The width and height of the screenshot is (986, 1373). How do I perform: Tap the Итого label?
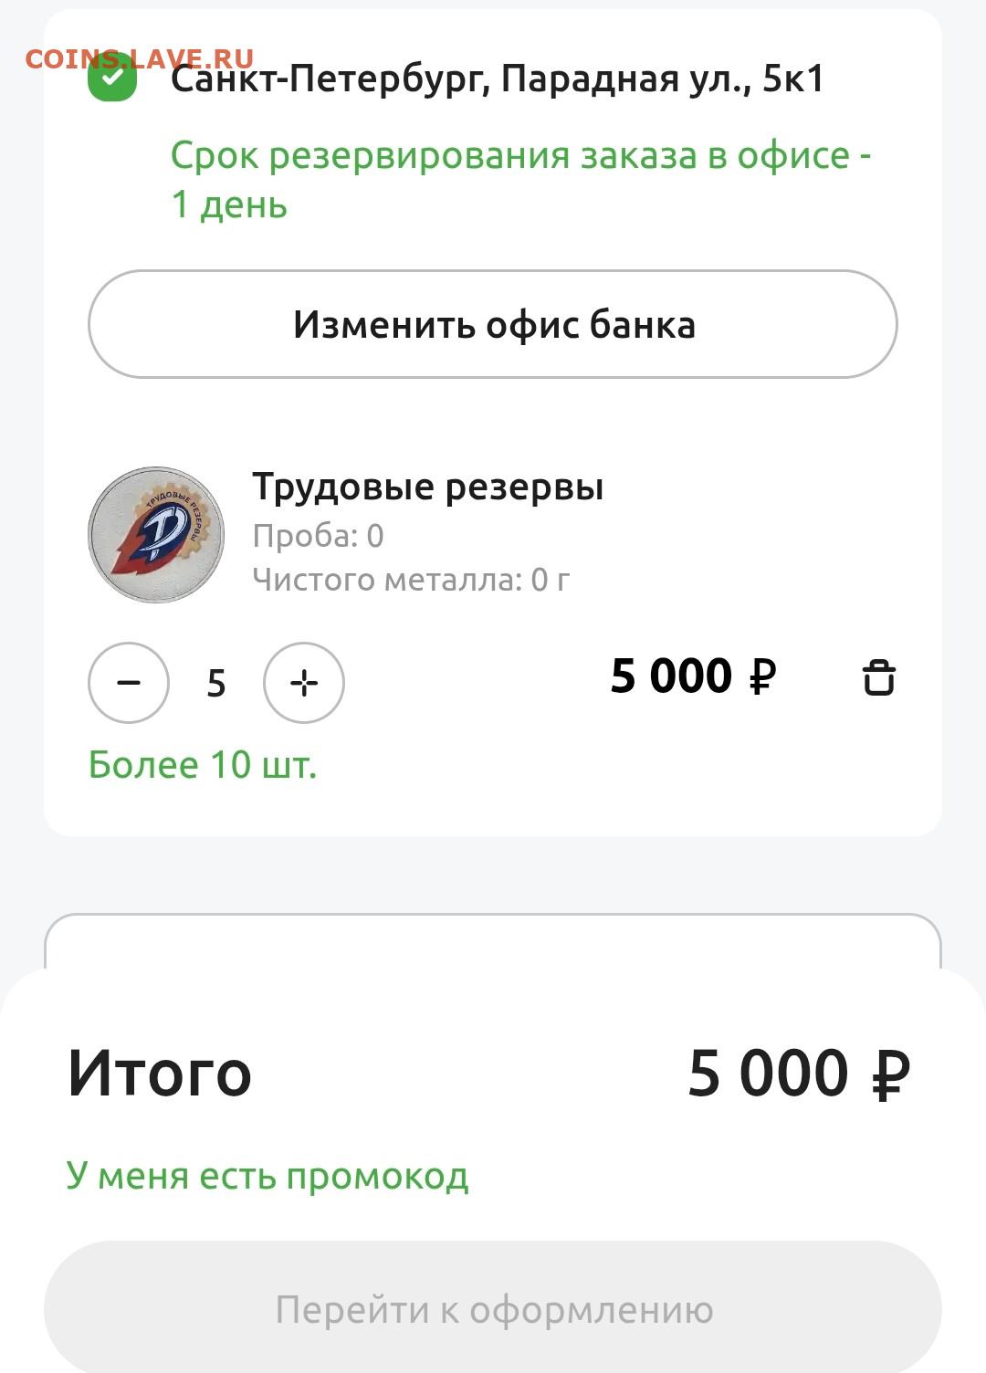160,1073
